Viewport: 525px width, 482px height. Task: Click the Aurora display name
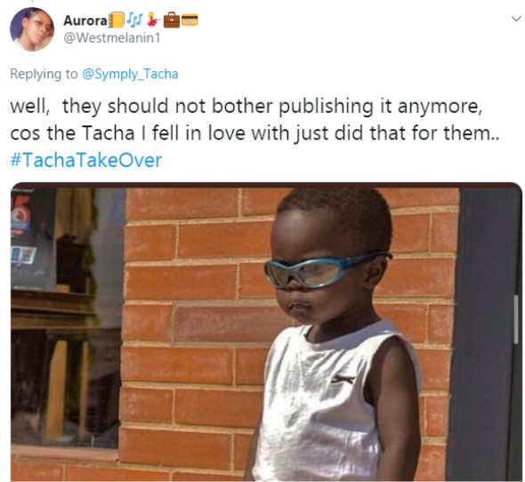(x=85, y=20)
